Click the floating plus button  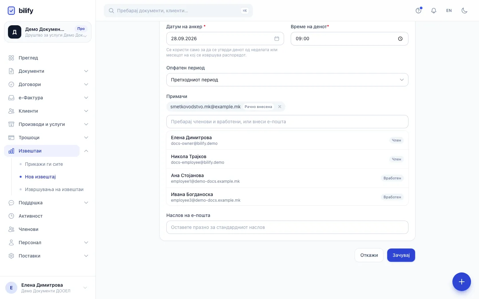tap(462, 282)
